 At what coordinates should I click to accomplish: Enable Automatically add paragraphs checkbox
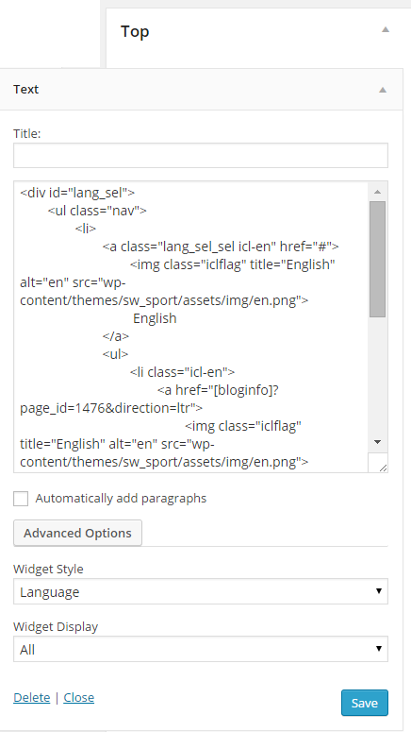[x=21, y=499]
